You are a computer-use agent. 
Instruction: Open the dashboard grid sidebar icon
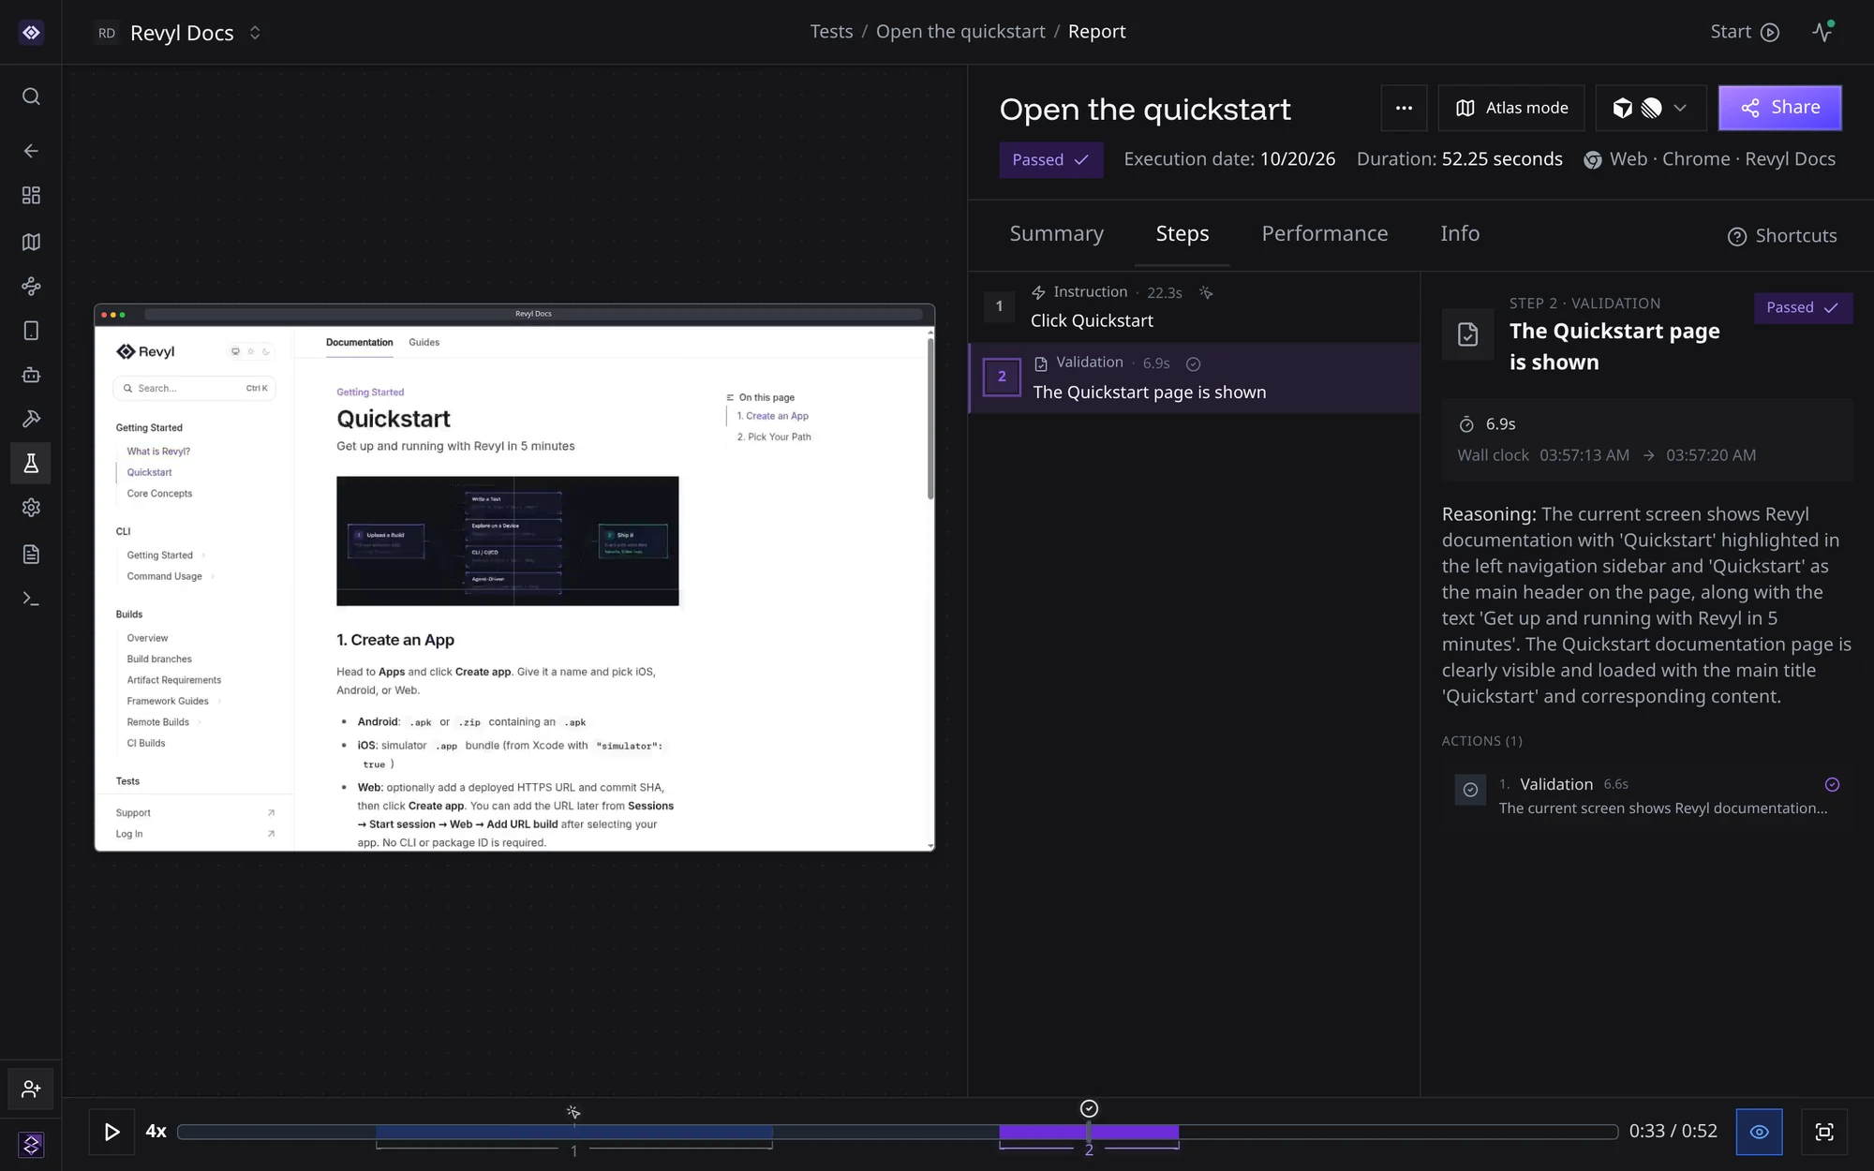point(31,195)
